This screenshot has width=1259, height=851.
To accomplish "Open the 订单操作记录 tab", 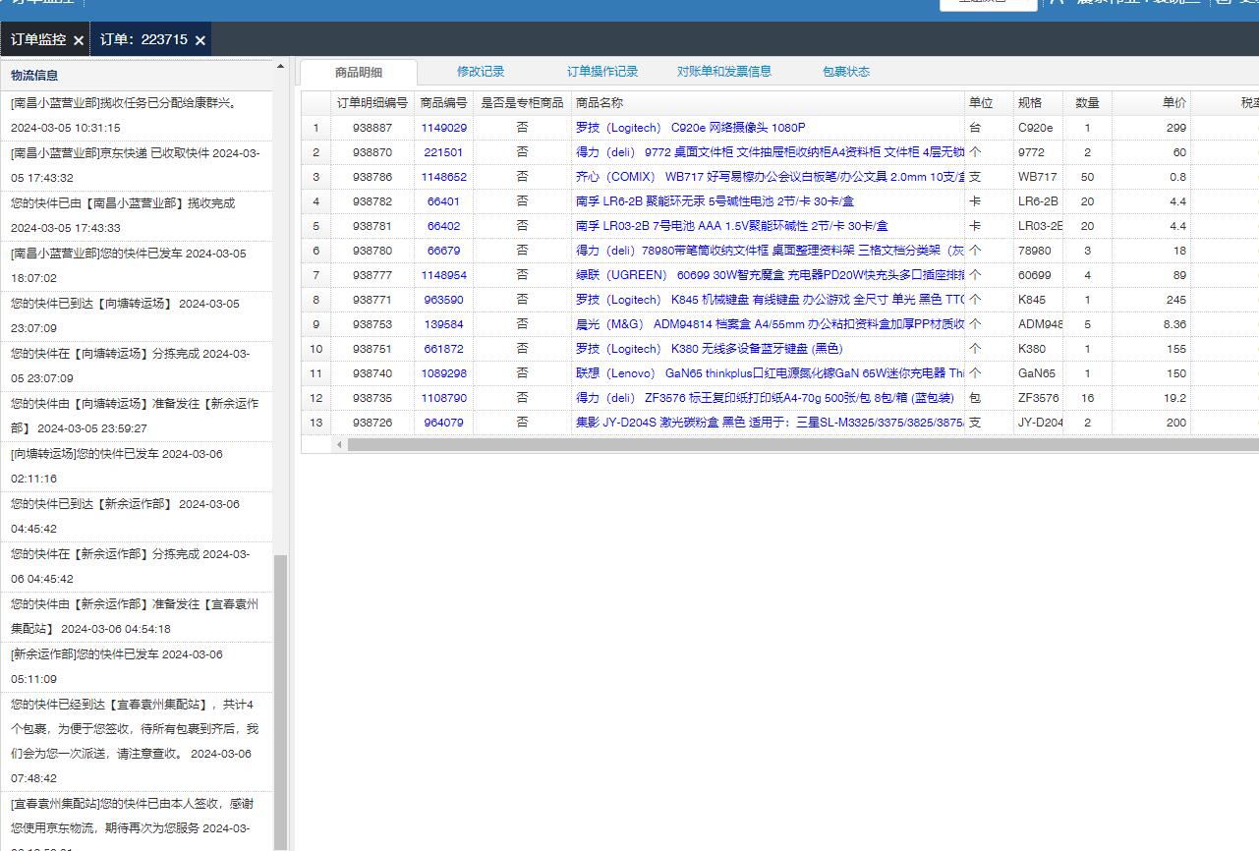I will point(602,71).
